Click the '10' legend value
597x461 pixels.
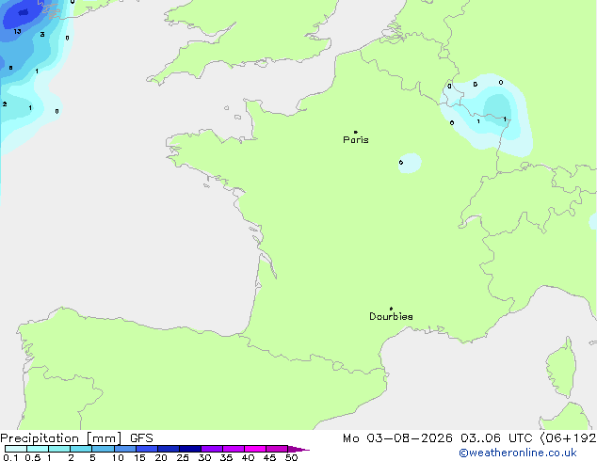pos(118,457)
